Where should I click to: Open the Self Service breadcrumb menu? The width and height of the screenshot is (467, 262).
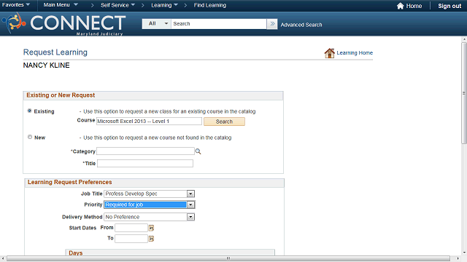117,5
